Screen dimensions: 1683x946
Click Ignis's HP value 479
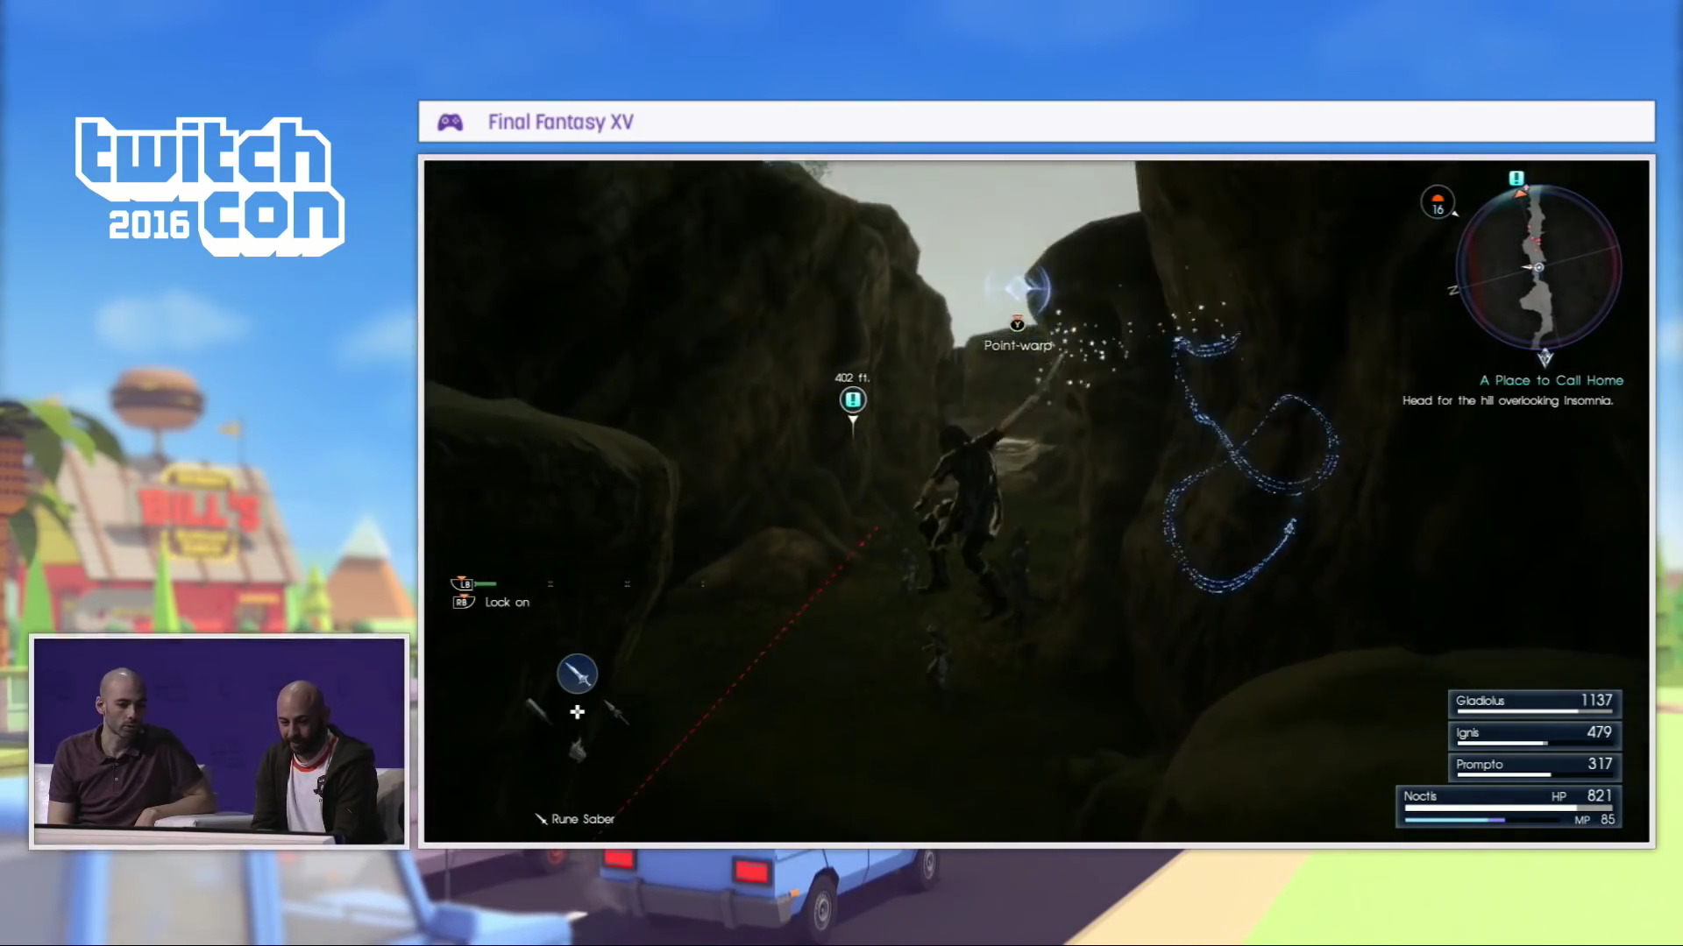(1599, 732)
